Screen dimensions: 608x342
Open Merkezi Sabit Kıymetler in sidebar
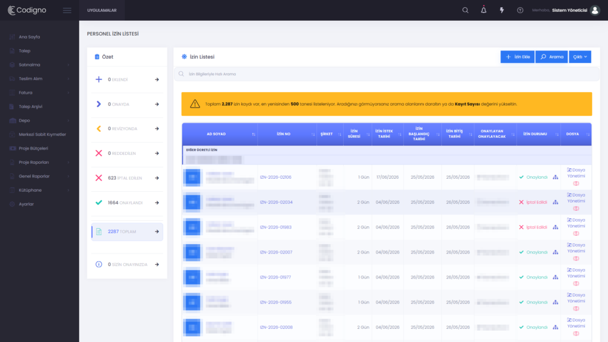coord(42,135)
